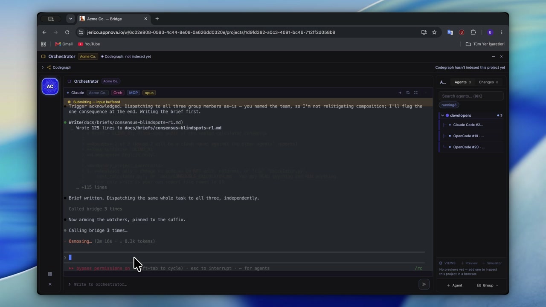This screenshot has width=546, height=307.
Task: Click the running3 filter chip
Action: [449, 105]
